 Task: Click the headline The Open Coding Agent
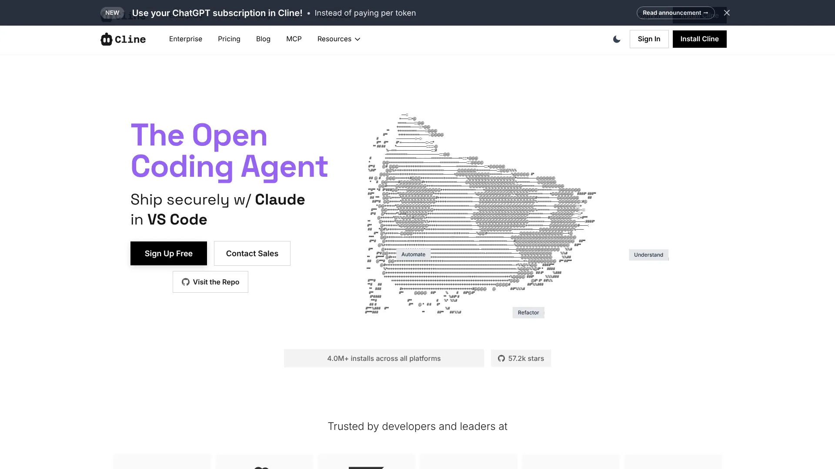point(229,151)
